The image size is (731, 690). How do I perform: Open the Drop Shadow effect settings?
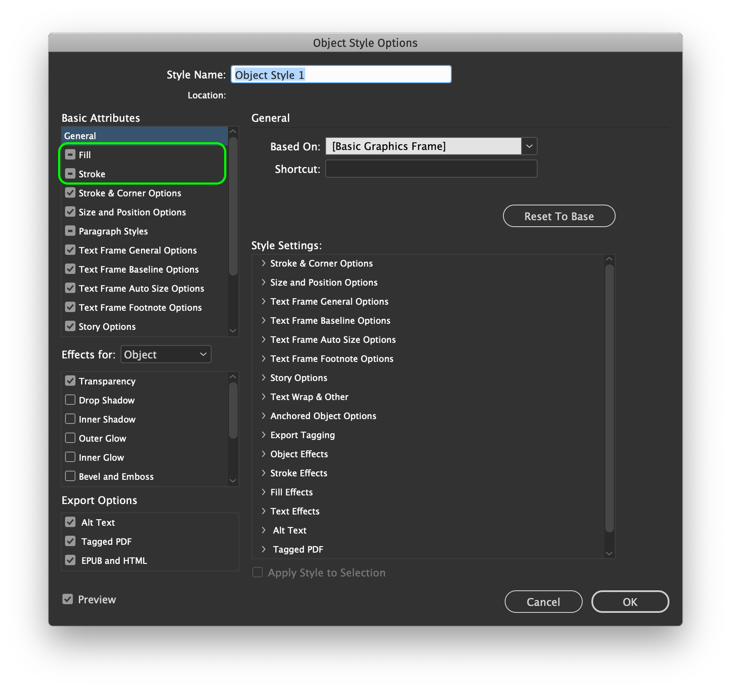[107, 400]
